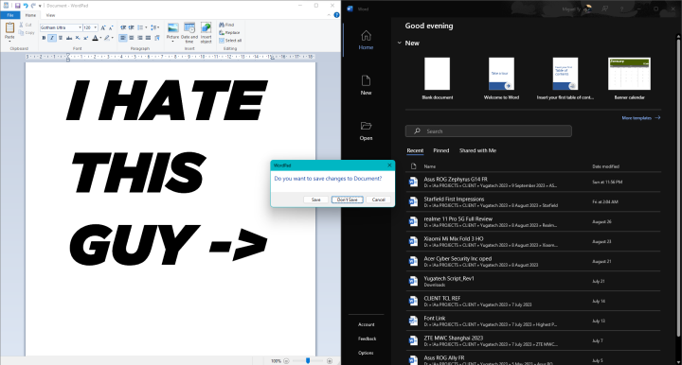
Task: Zoom out with WordPad minus button
Action: click(x=286, y=360)
